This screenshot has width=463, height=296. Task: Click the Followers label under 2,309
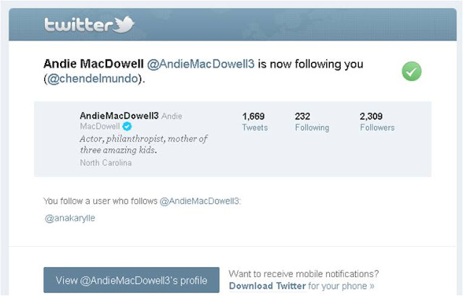[377, 127]
